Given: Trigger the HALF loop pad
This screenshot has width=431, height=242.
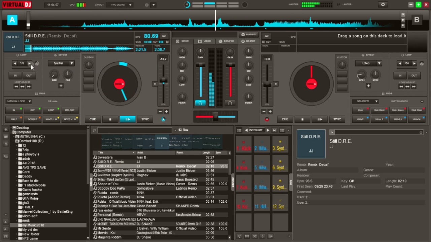Looking at the screenshot, I should tap(14, 119).
